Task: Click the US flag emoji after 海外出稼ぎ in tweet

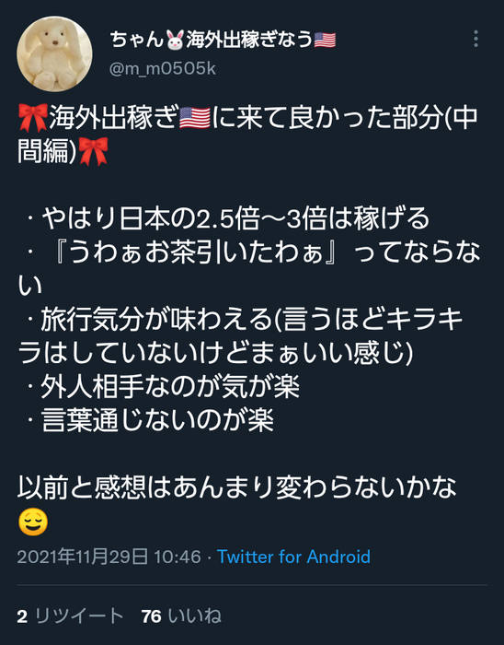Action: point(195,118)
